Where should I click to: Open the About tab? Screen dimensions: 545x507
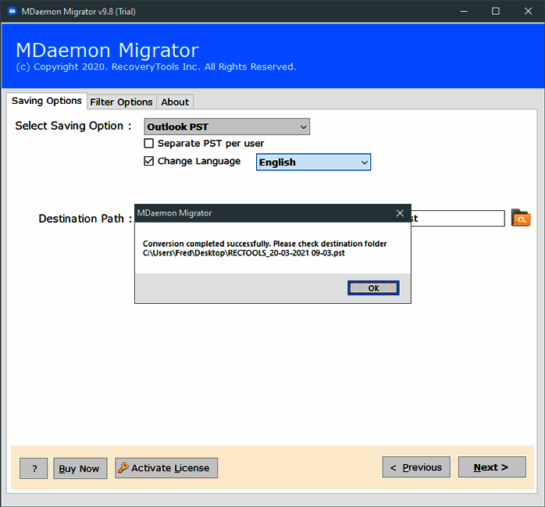point(175,102)
